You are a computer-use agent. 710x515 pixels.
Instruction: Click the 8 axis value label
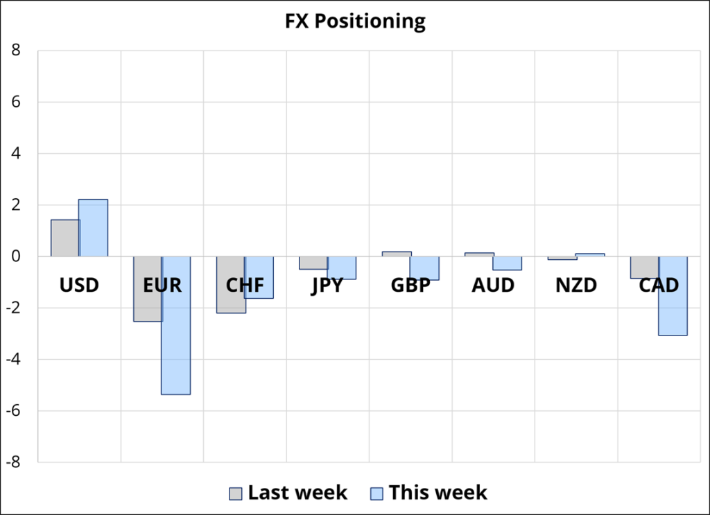(x=16, y=50)
